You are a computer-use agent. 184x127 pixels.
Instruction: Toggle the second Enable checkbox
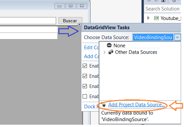[x=85, y=76]
